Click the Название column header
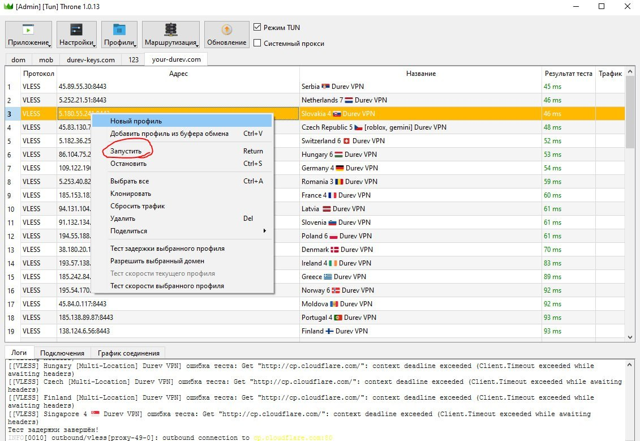The image size is (640, 441). pyautogui.click(x=420, y=74)
